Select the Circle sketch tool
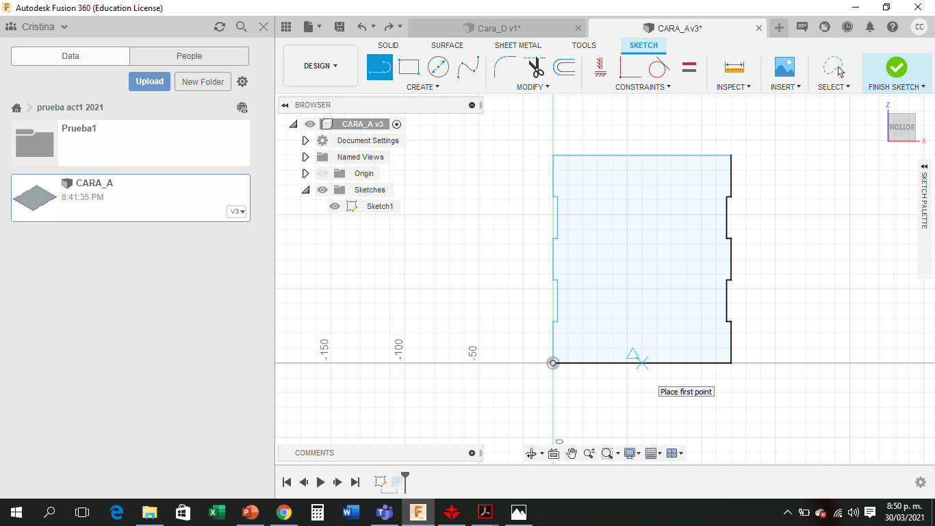This screenshot has width=935, height=526. [x=438, y=67]
